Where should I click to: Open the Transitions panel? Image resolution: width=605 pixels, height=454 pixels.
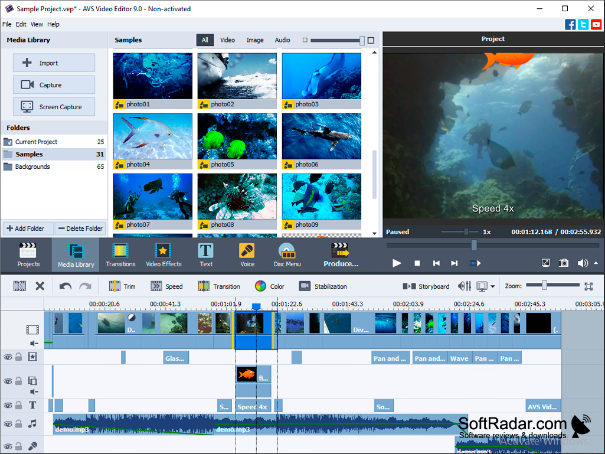pyautogui.click(x=120, y=255)
